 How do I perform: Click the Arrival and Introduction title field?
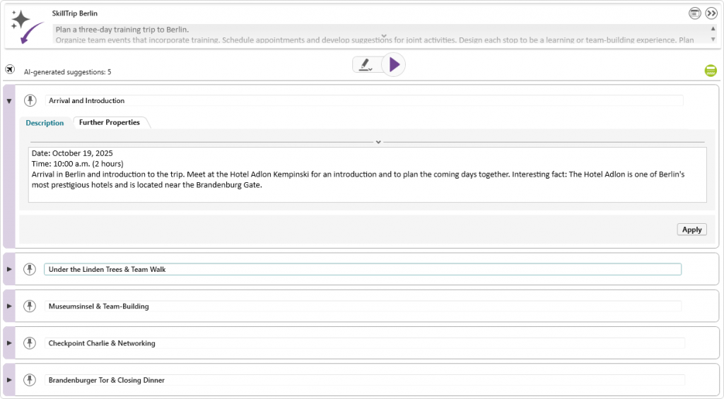click(x=364, y=100)
